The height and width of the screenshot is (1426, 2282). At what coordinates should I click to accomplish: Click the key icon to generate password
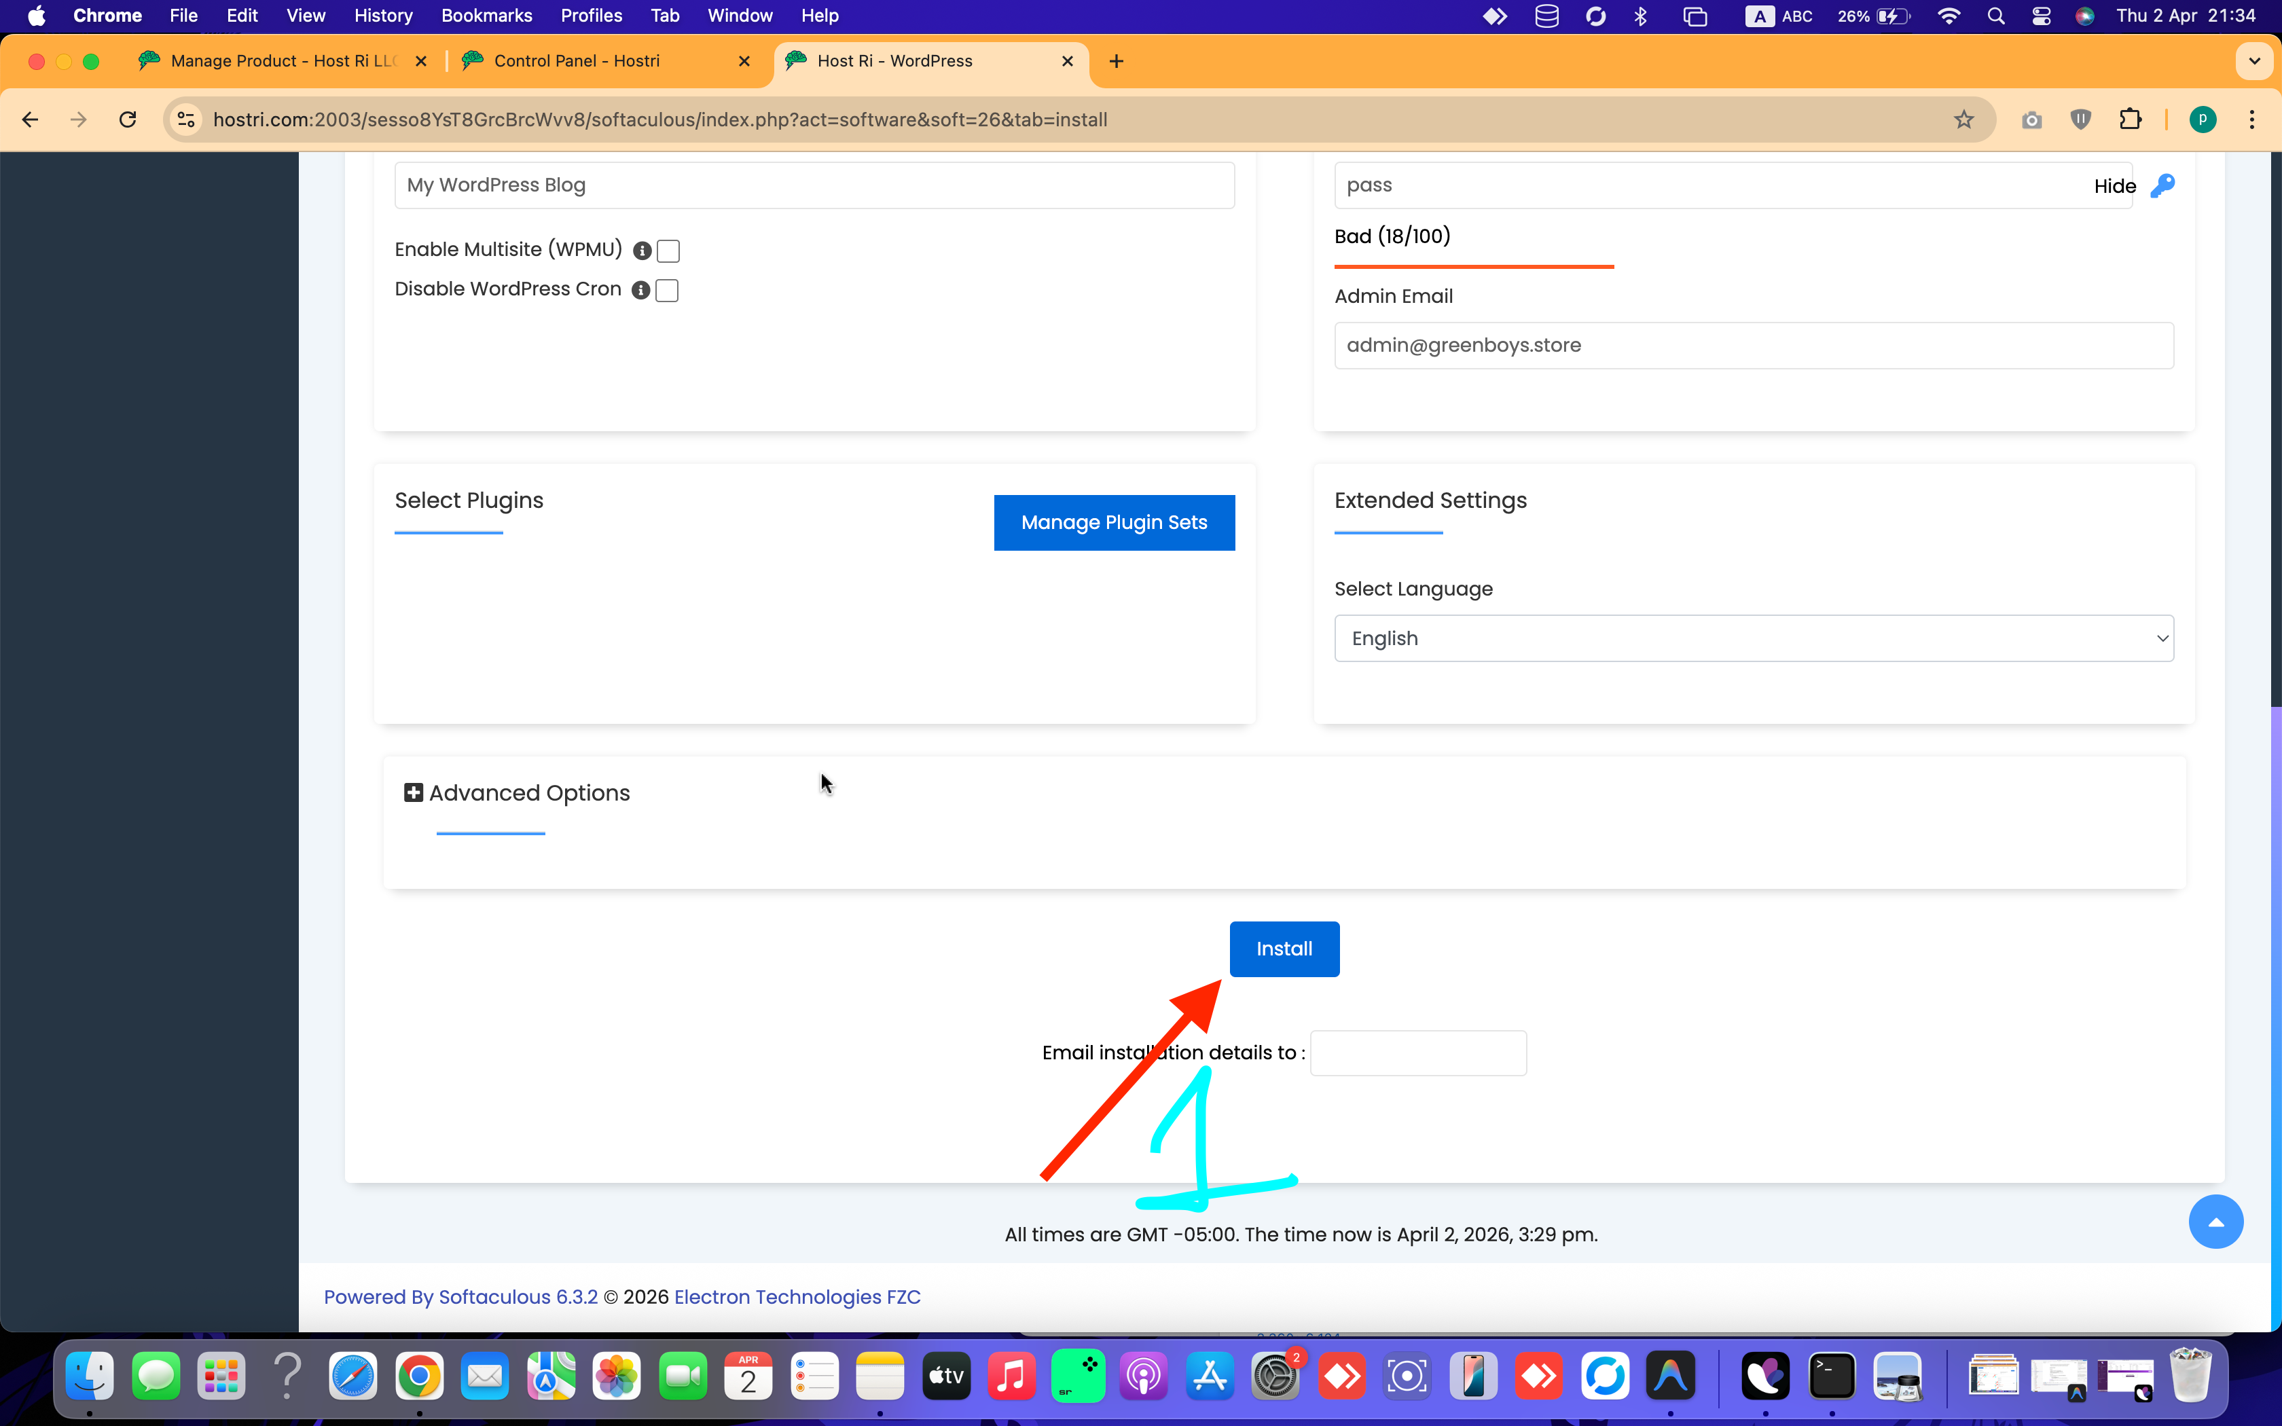coord(2162,186)
